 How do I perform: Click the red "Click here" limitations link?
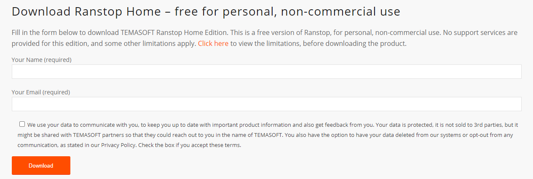click(213, 43)
